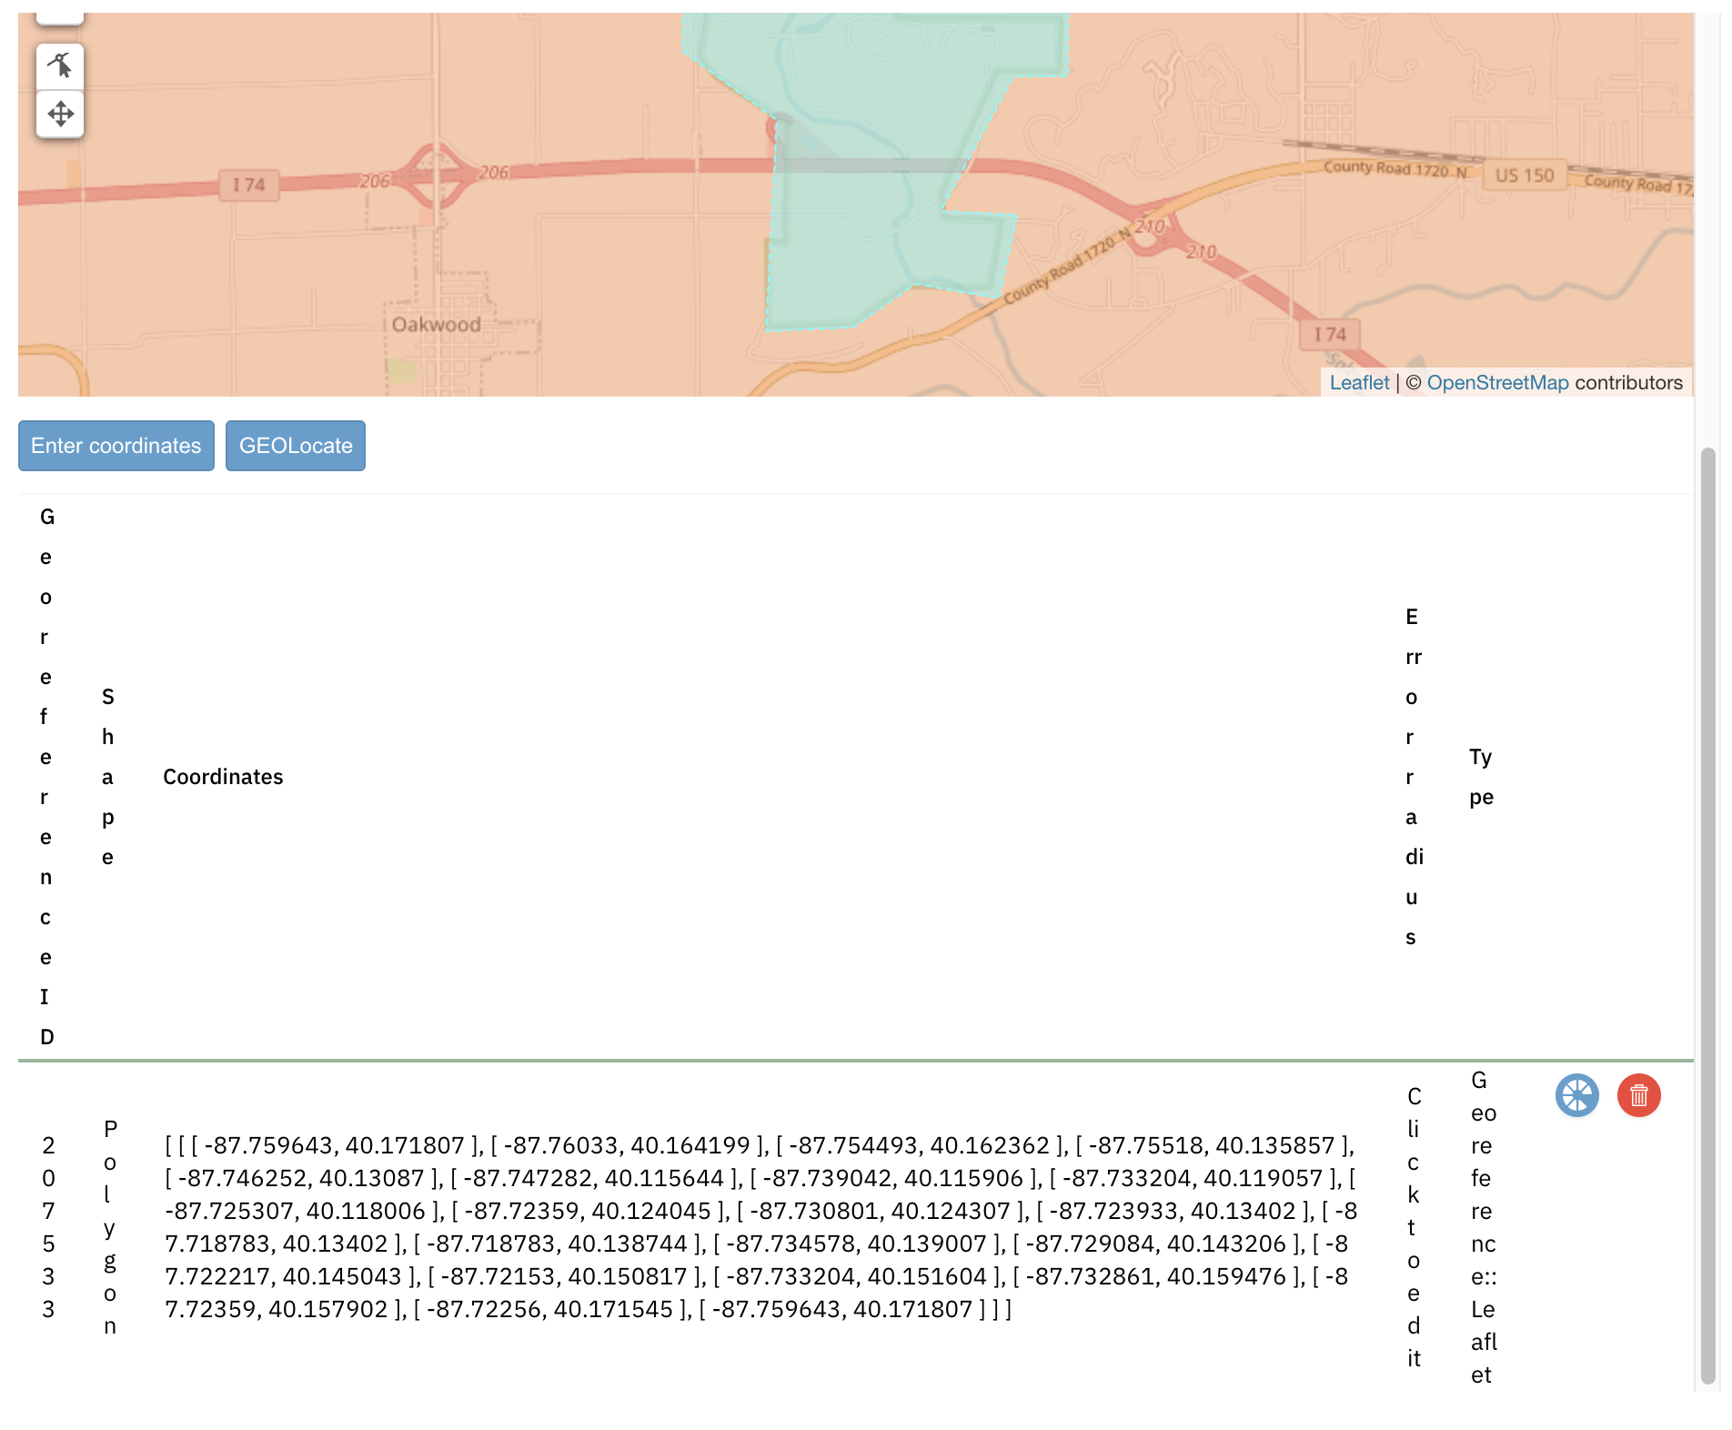Viewport: 1732px width, 1430px height.
Task: Click Oakwood town label on the map
Action: pyautogui.click(x=438, y=324)
